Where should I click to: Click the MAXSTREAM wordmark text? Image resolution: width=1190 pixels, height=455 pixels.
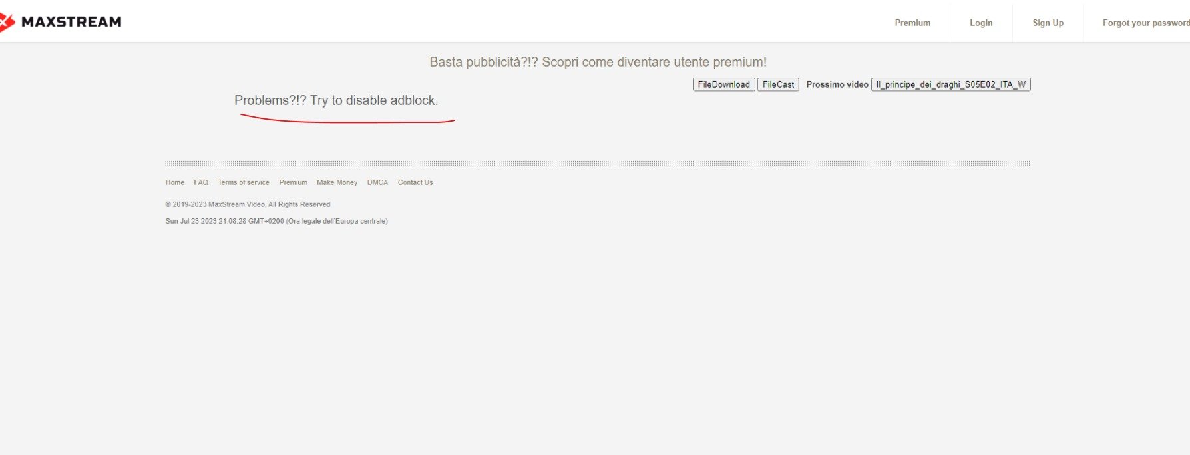tap(71, 22)
